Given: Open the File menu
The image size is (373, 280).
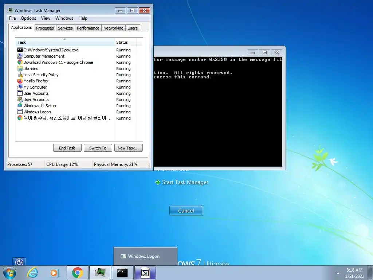Looking at the screenshot, I should tap(12, 18).
